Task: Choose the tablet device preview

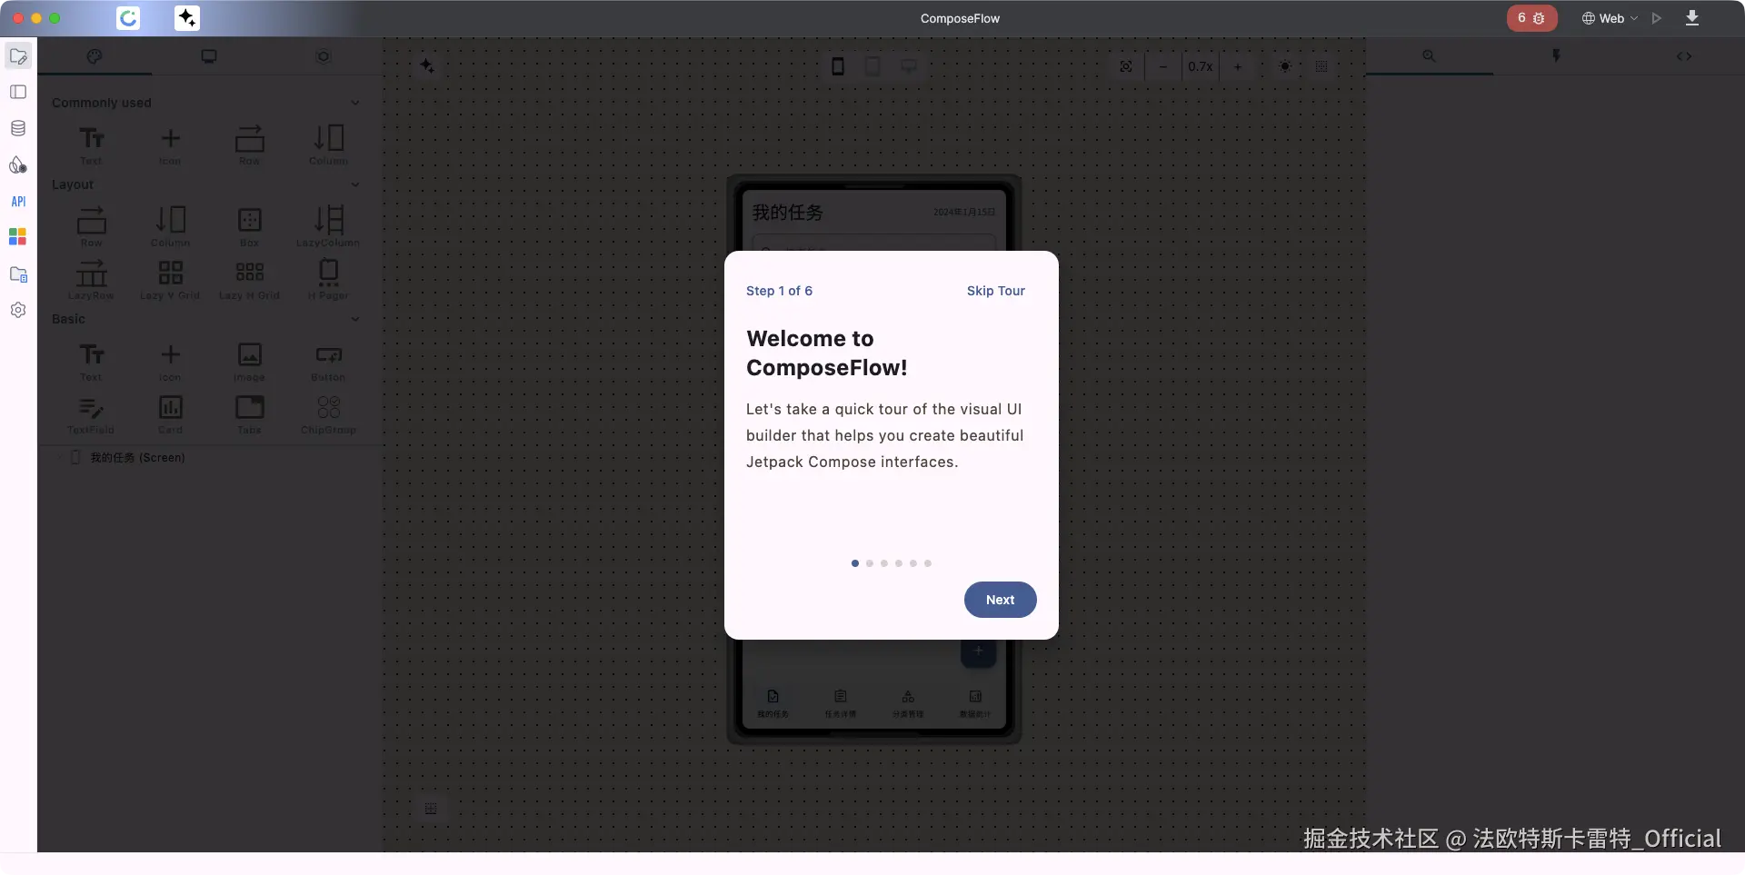Action: coord(872,66)
